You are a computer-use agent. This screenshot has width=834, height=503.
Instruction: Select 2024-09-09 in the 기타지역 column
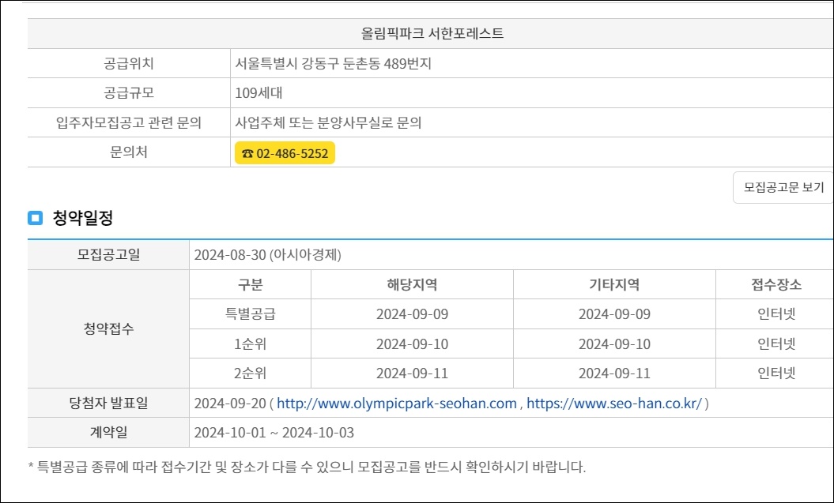pos(614,314)
